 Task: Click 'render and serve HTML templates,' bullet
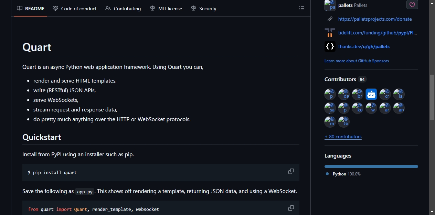pyautogui.click(x=75, y=80)
